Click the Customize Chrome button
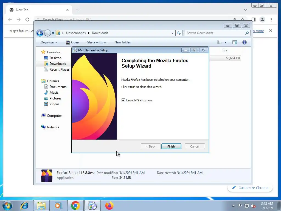This screenshot has width=281, height=211. pyautogui.click(x=250, y=188)
